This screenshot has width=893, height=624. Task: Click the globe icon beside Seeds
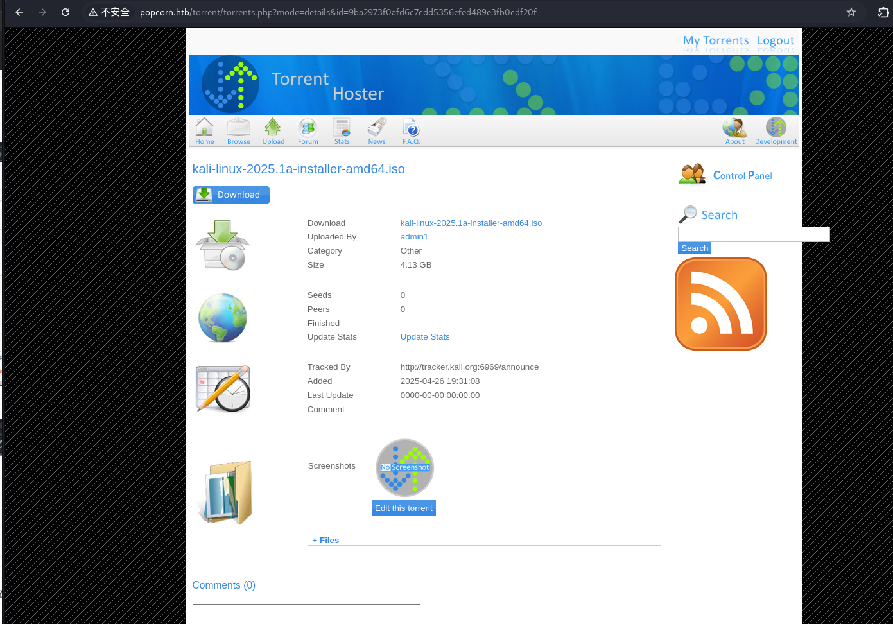coord(223,318)
